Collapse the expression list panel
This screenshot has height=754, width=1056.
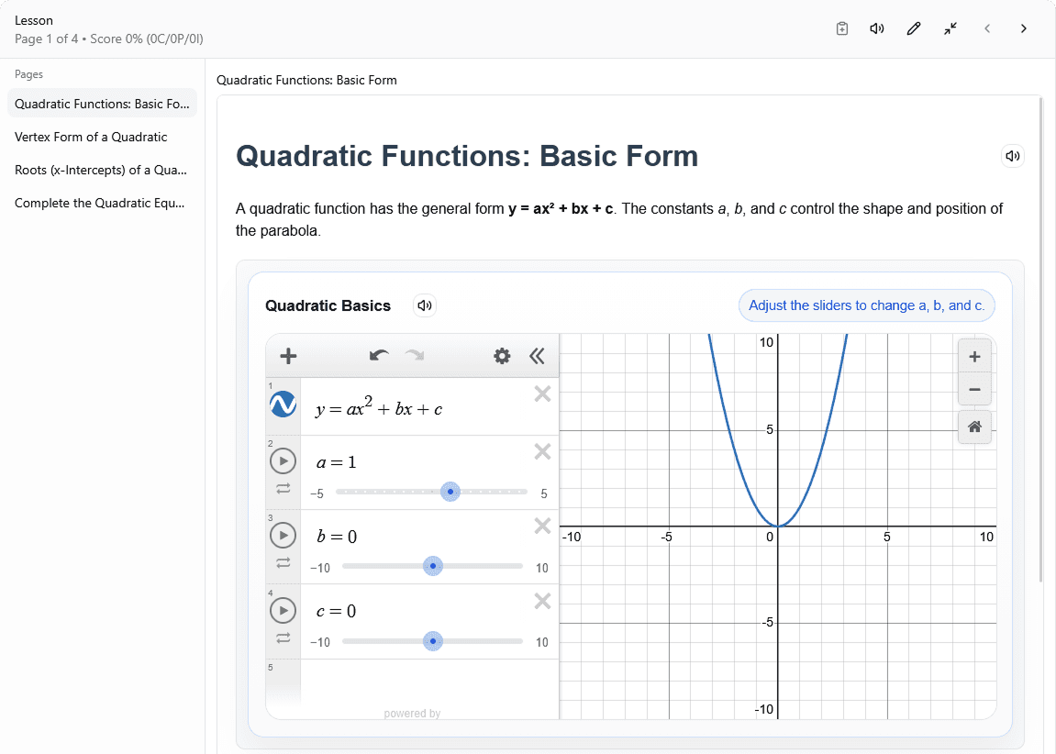pyautogui.click(x=537, y=356)
